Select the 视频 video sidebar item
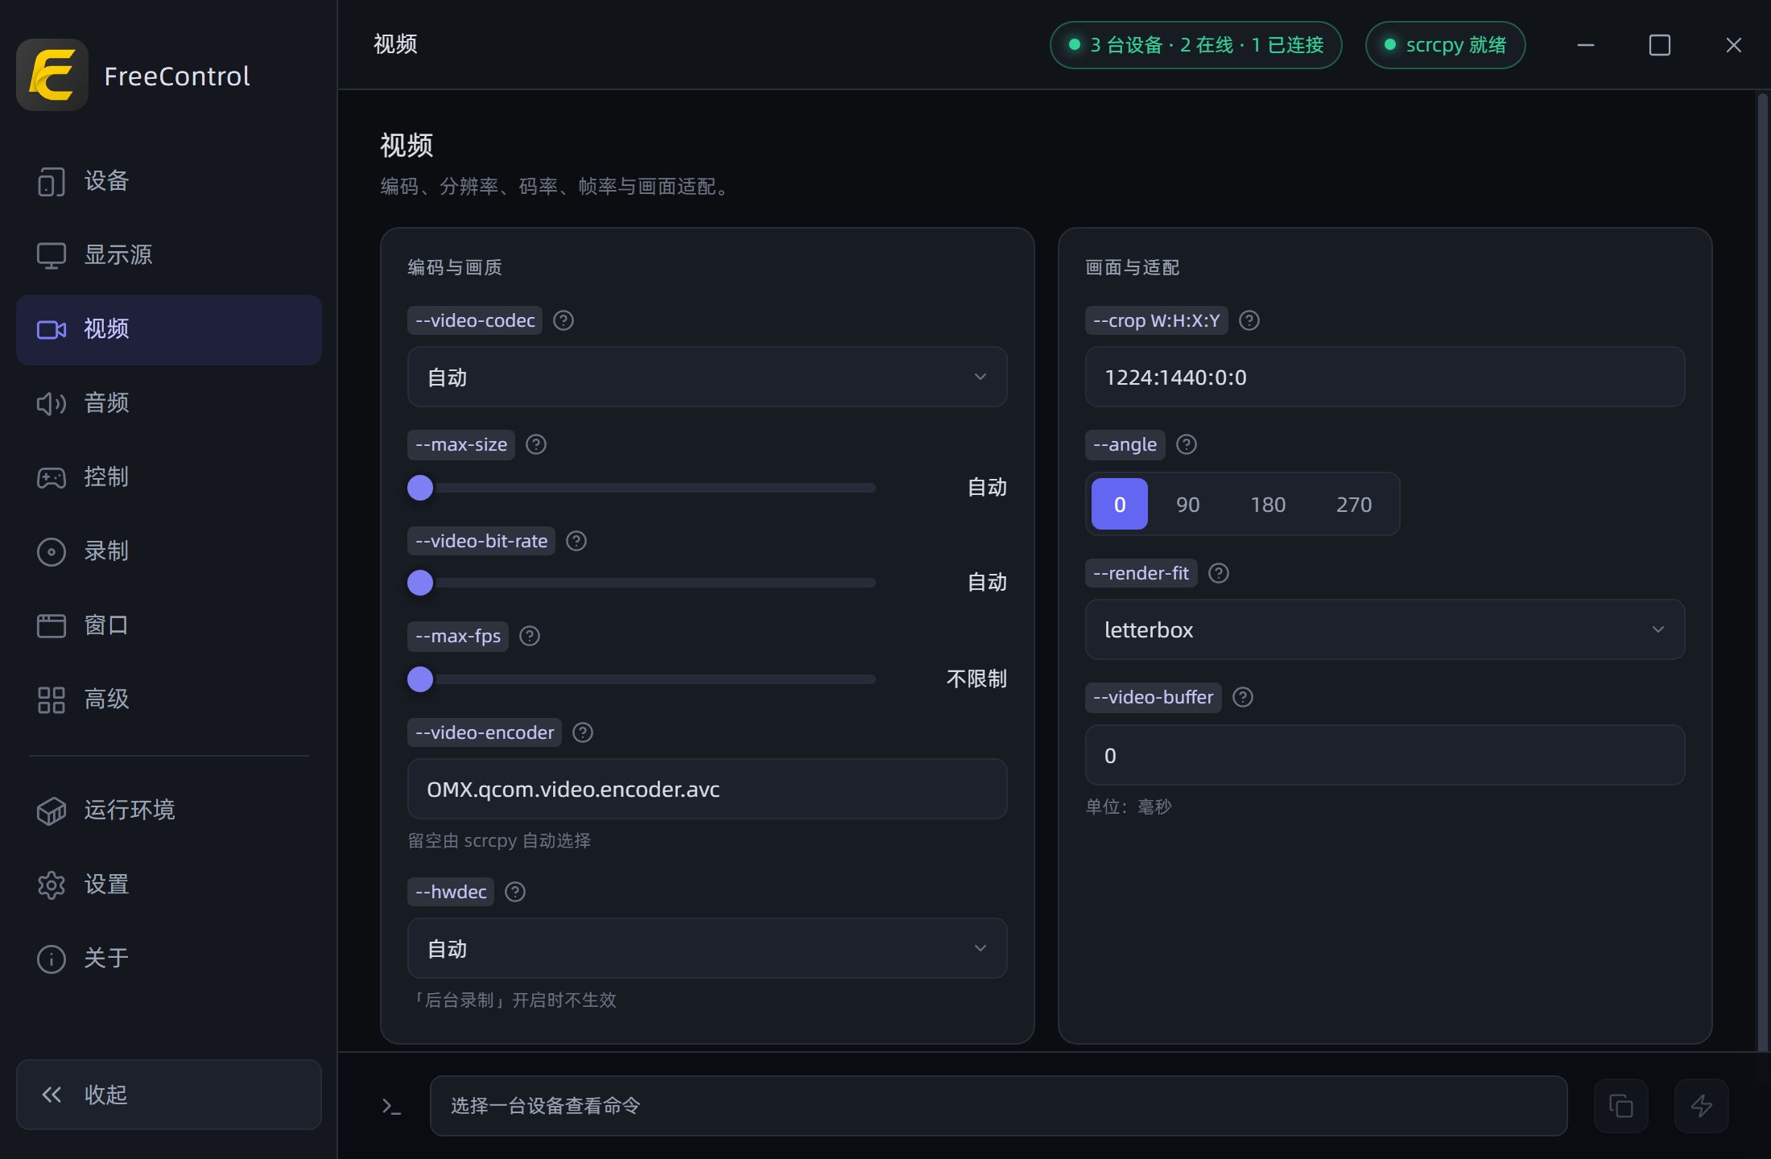The width and height of the screenshot is (1771, 1159). 169,329
